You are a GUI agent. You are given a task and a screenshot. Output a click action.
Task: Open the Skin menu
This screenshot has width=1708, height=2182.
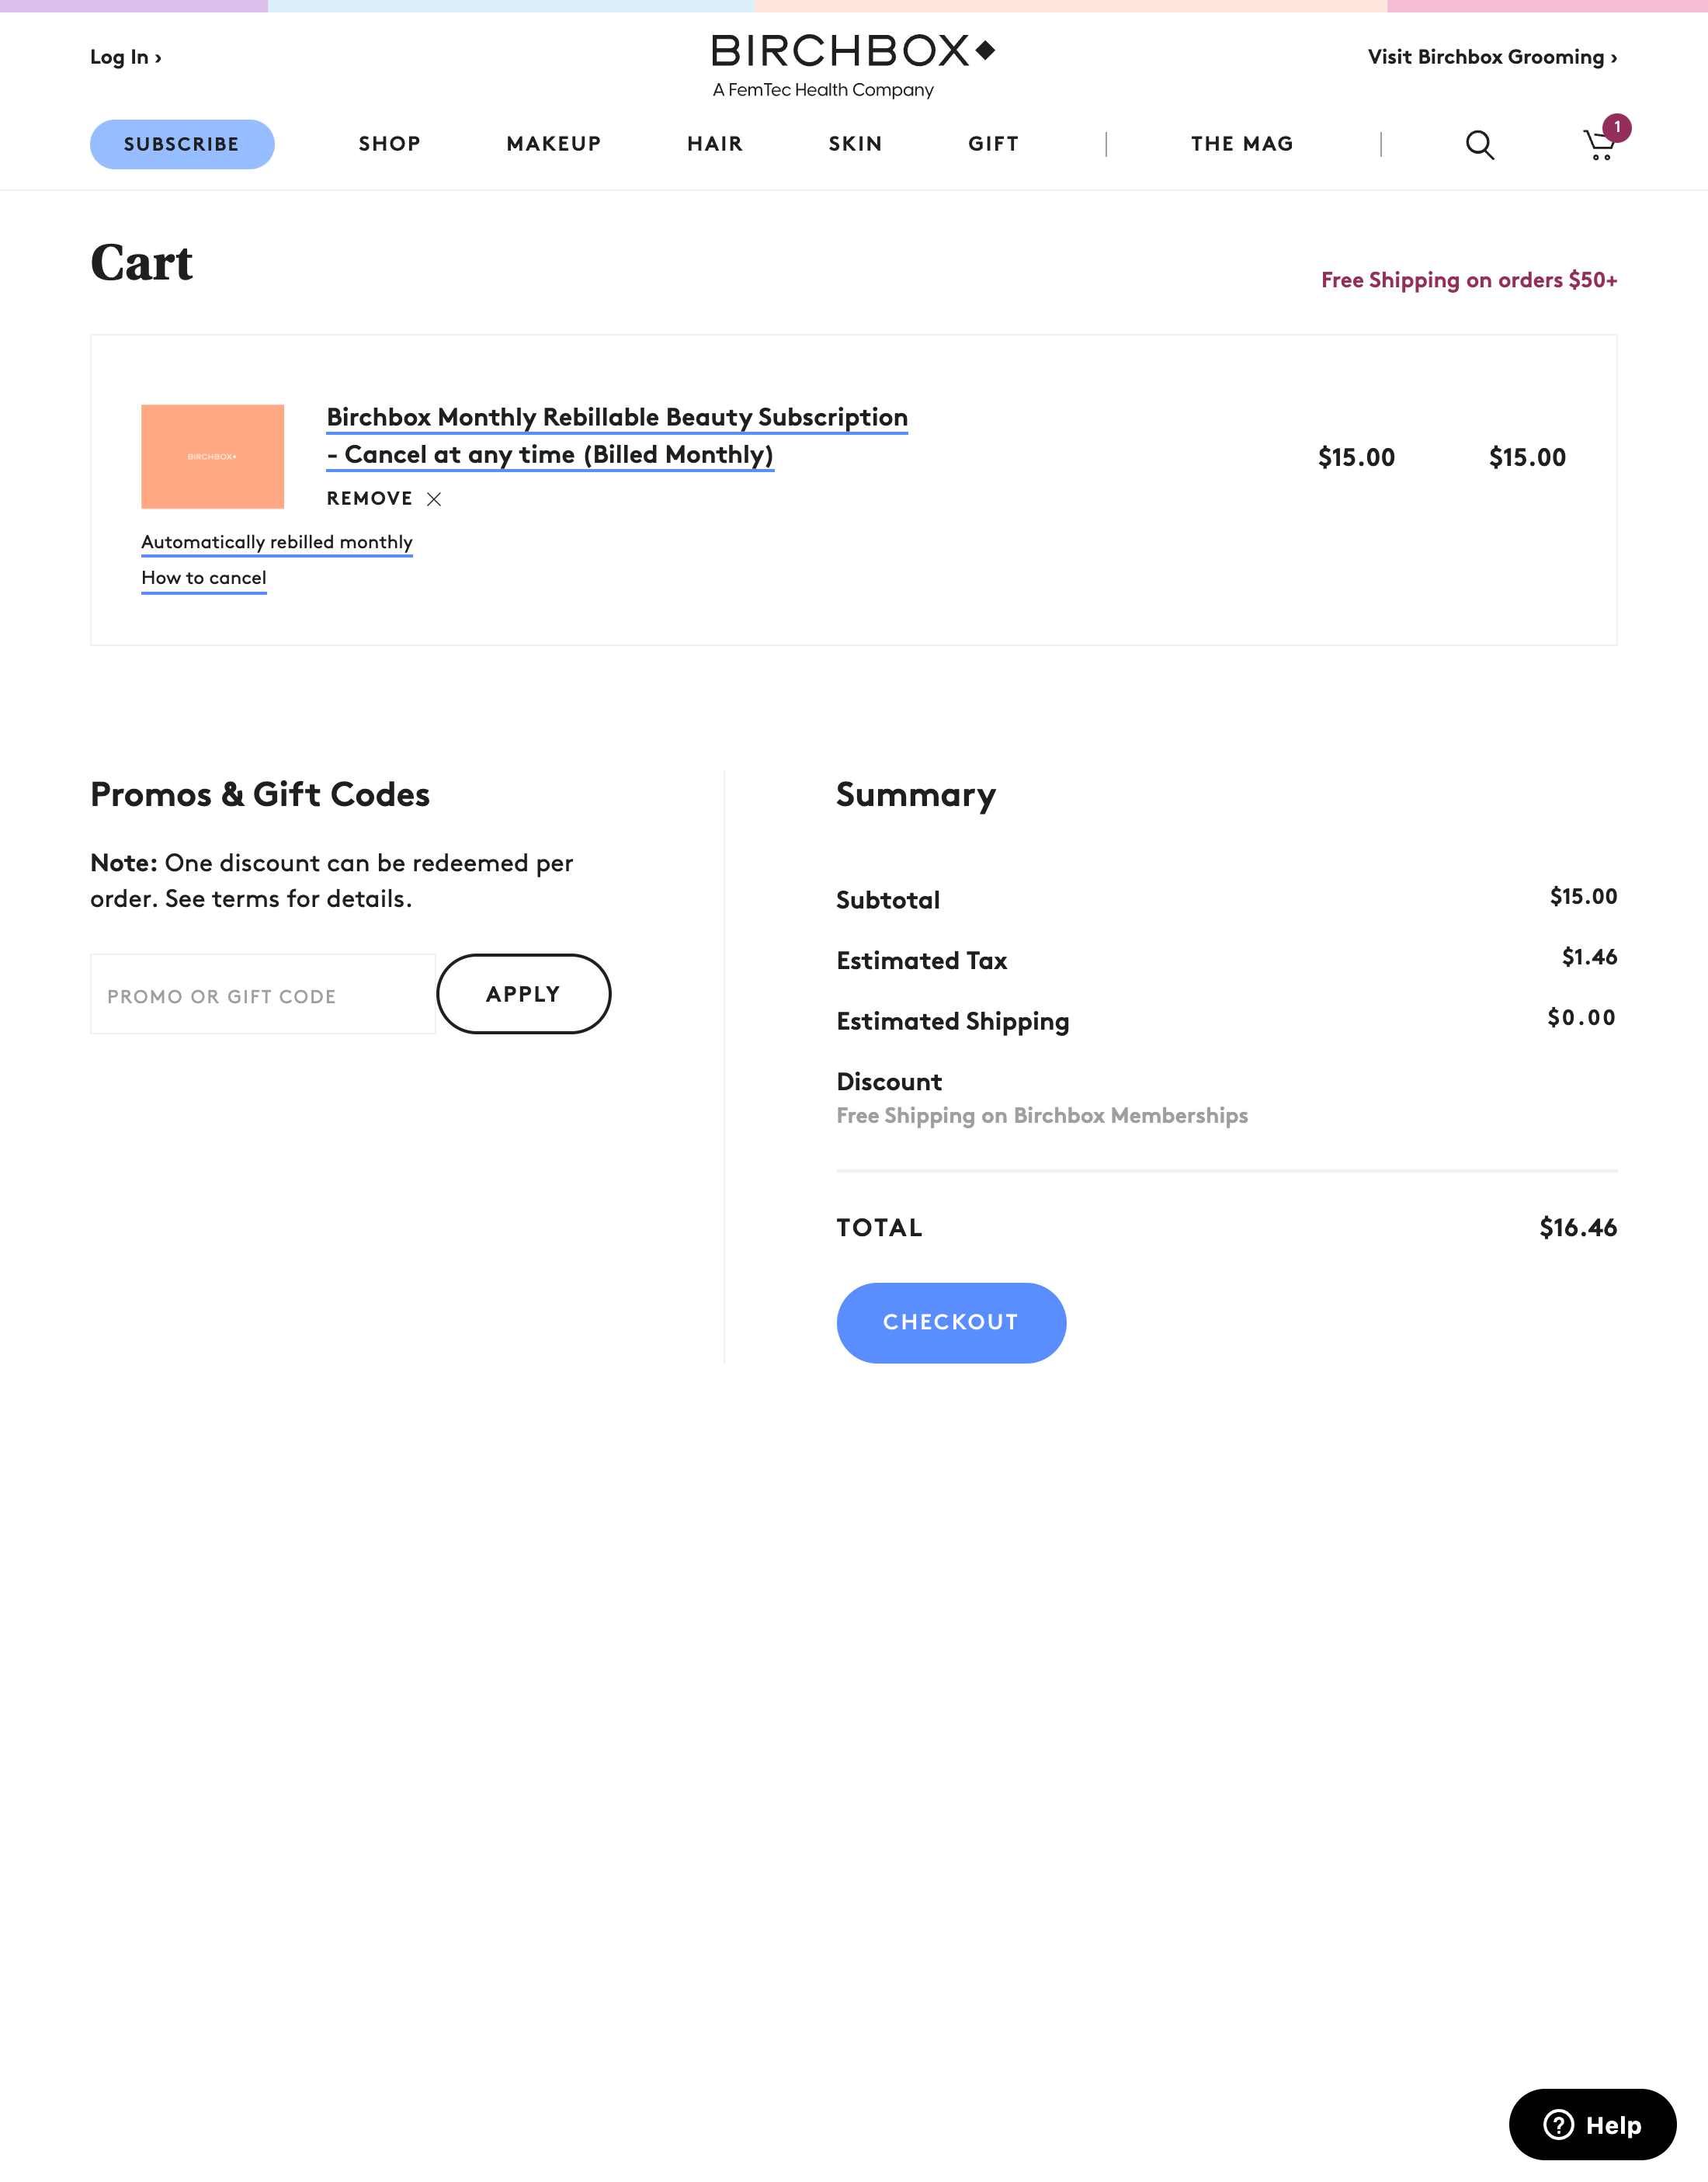855,144
